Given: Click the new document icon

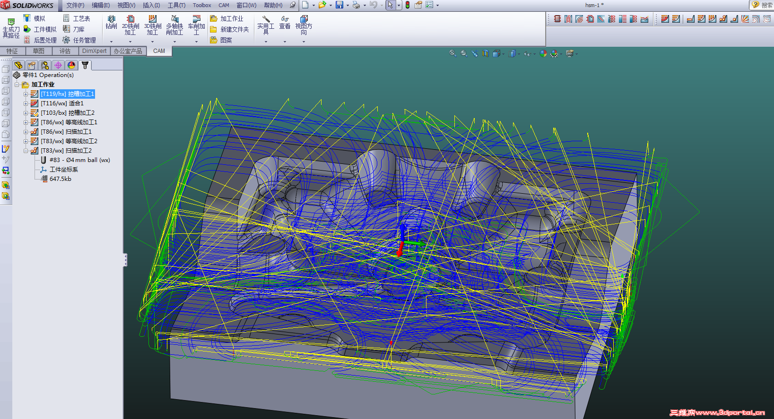Looking at the screenshot, I should pyautogui.click(x=305, y=5).
